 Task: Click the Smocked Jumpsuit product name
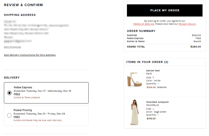point(157,102)
